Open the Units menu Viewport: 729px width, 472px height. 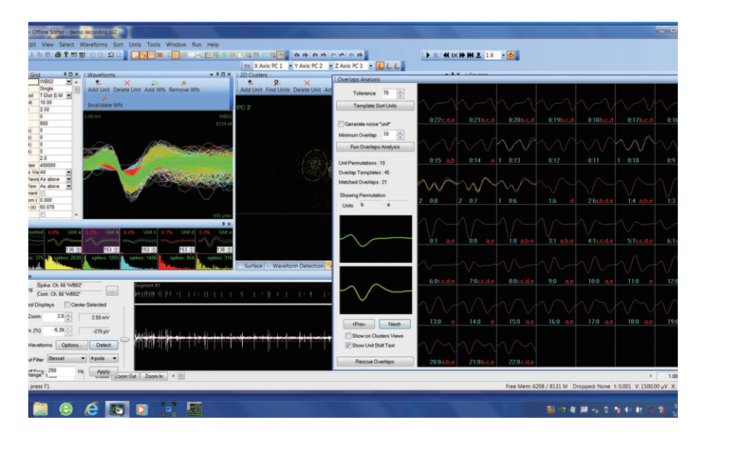click(x=135, y=45)
